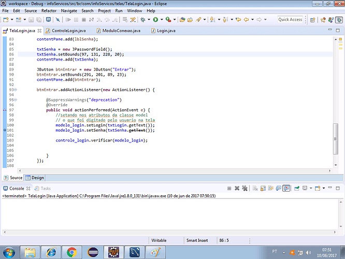Open the Run button dropdown arrow
Viewport: 345px width, 259px height.
tap(161, 20)
